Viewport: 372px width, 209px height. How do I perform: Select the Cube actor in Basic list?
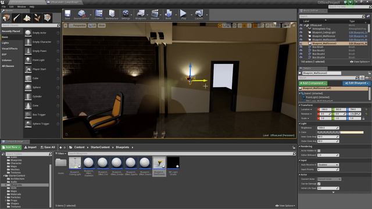point(42,78)
